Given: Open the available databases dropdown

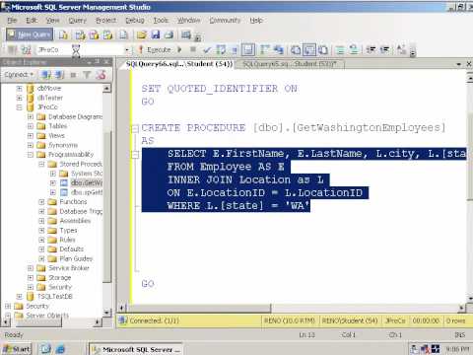Looking at the screenshot, I should [127, 50].
